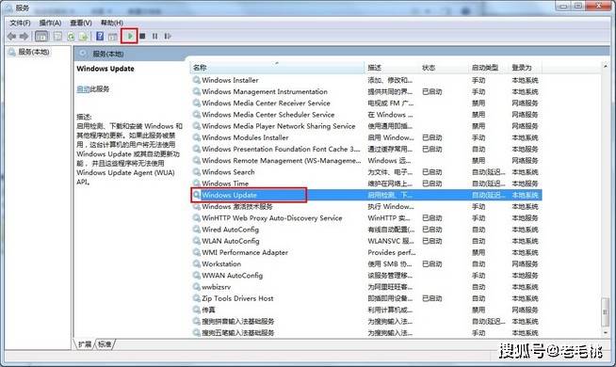Sort by the 描述 column header
Screen dimensions: 616x367
[392, 68]
